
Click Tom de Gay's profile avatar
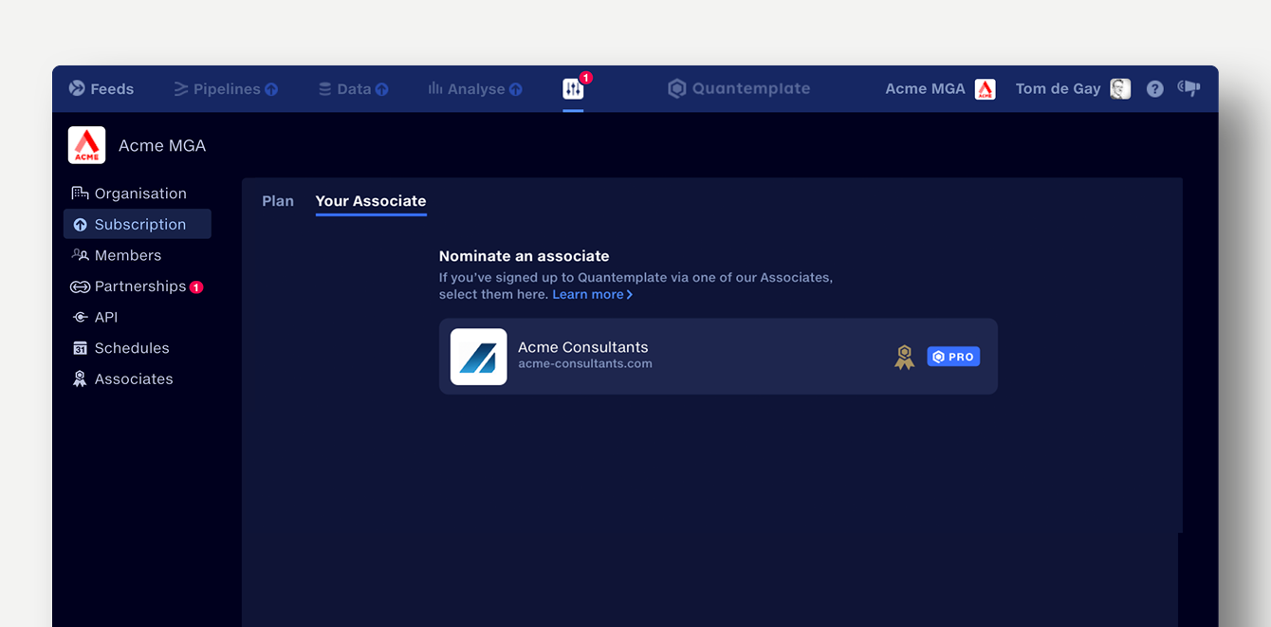coord(1120,89)
